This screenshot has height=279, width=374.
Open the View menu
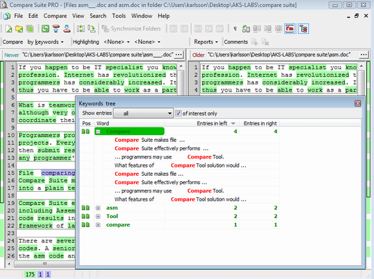78,16
